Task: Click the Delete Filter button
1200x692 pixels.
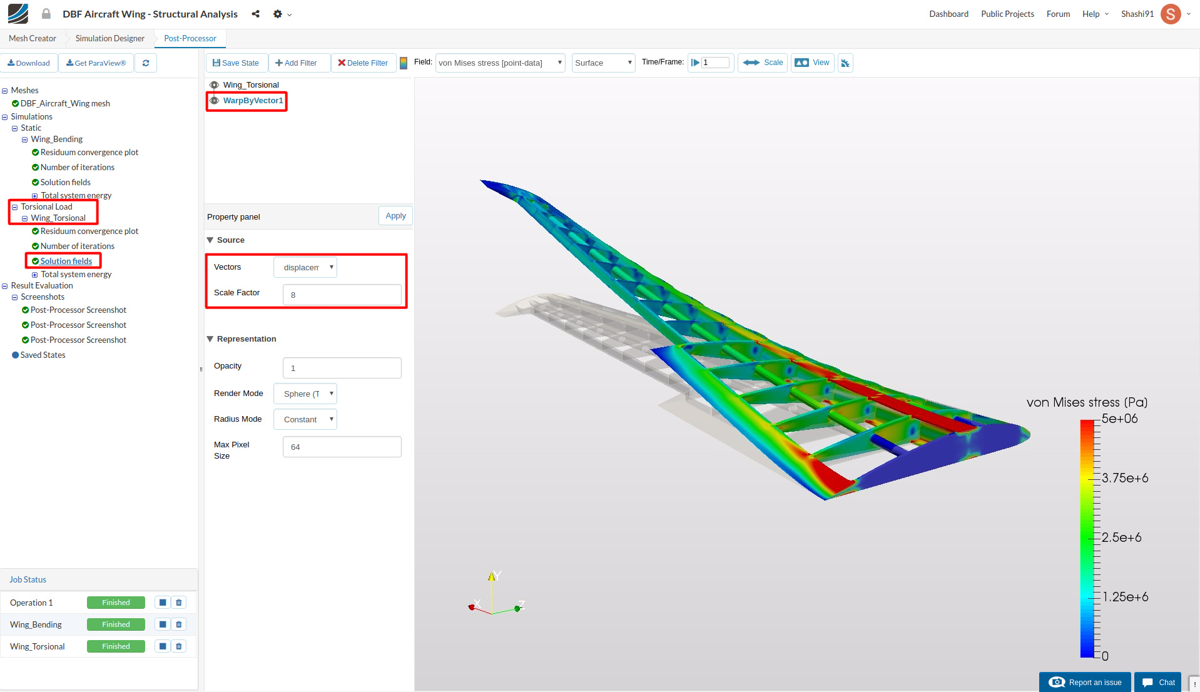Action: coord(363,63)
